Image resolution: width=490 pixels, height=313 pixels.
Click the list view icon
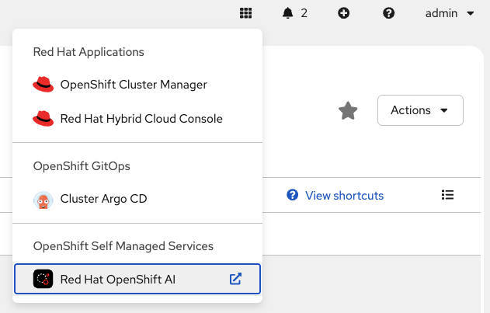447,195
